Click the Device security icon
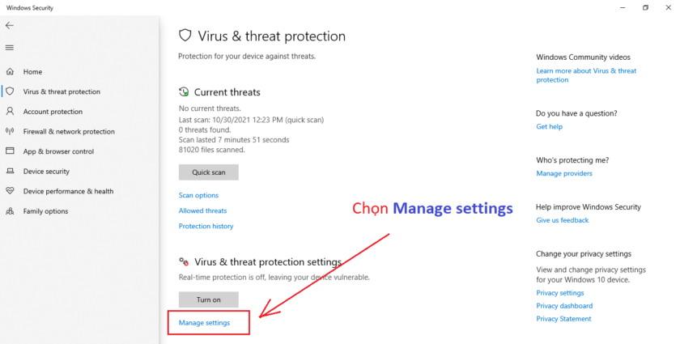Viewport: 680px width, 344px height. point(11,172)
